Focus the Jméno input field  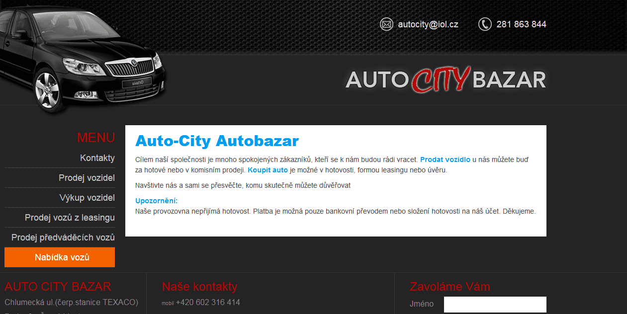[495, 305]
